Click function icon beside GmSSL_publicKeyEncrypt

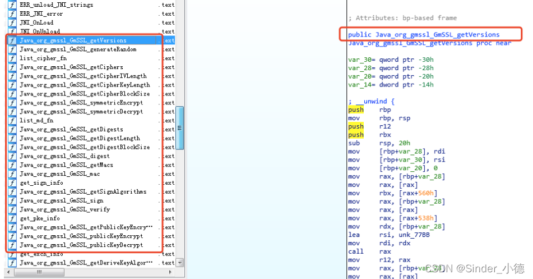12,236
